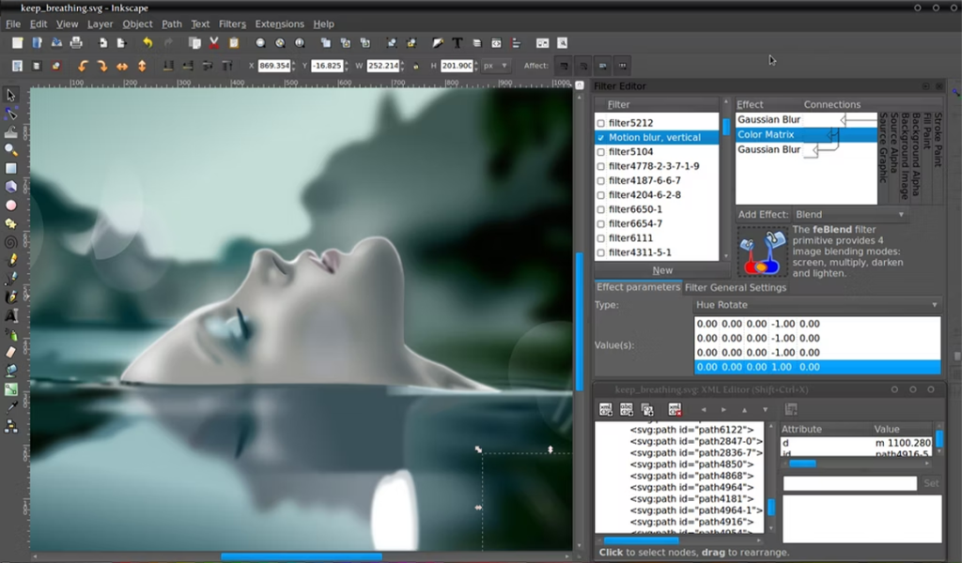Select the Rectangle tool

[10, 168]
